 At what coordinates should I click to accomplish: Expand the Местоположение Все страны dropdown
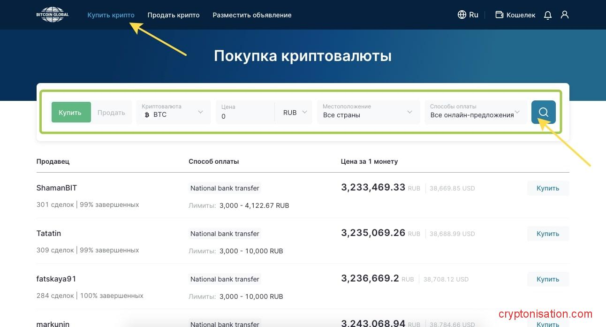point(368,112)
